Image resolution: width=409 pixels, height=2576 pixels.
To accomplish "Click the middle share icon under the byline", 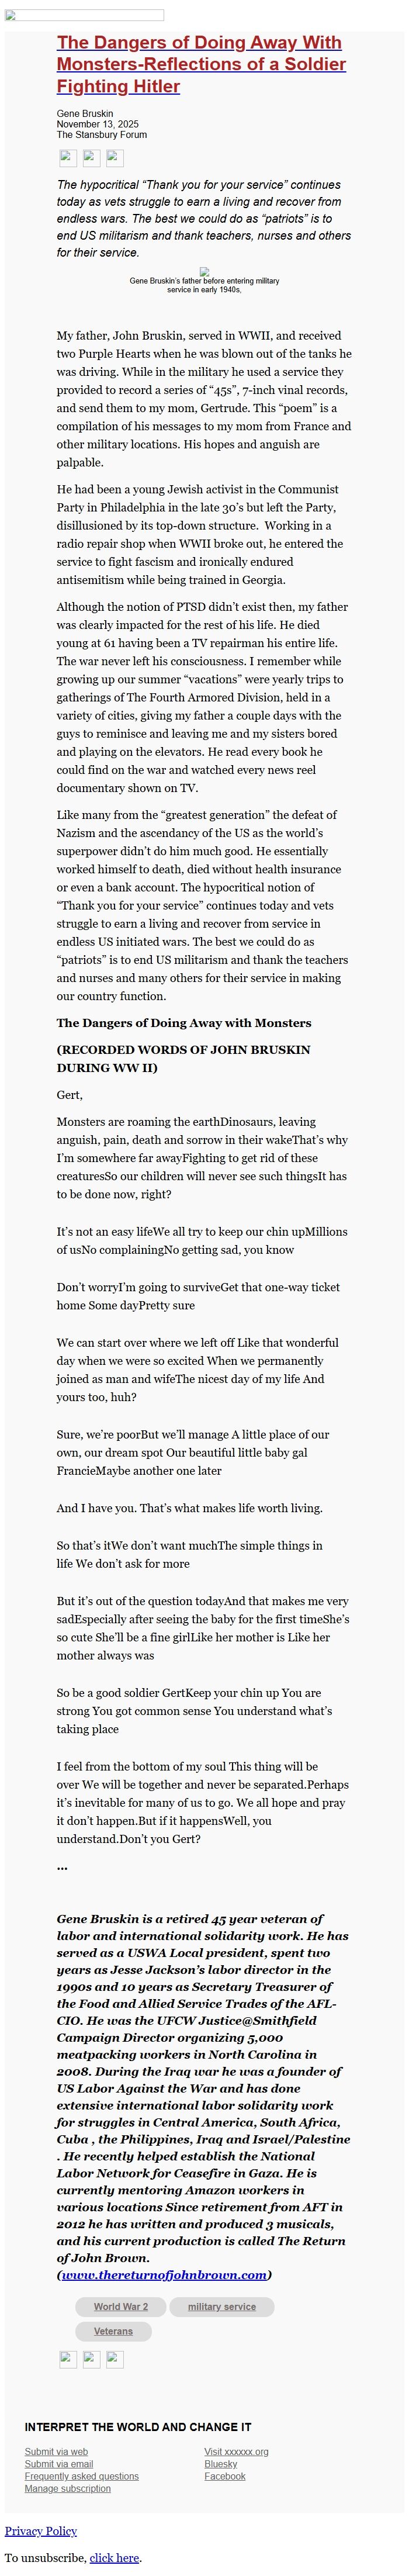I will (x=91, y=157).
